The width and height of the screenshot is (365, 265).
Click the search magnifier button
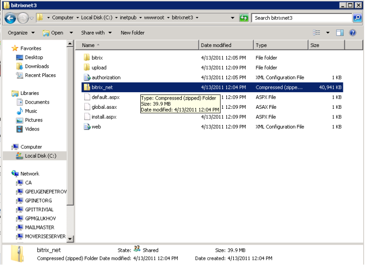357,18
